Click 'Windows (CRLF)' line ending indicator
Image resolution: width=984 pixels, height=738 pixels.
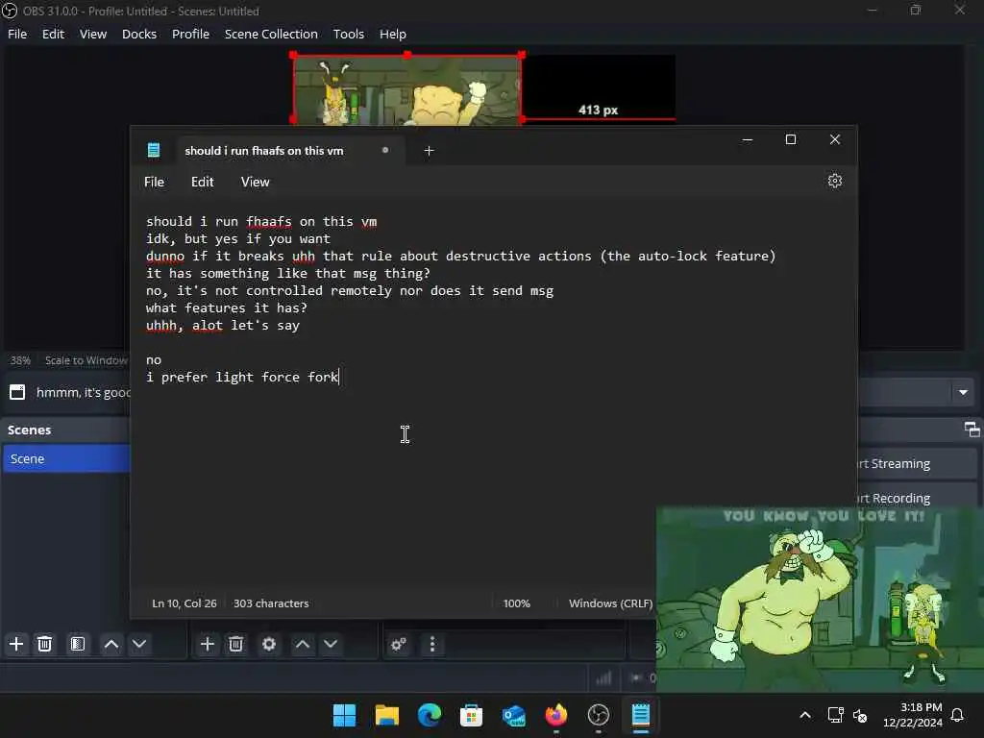pyautogui.click(x=610, y=603)
